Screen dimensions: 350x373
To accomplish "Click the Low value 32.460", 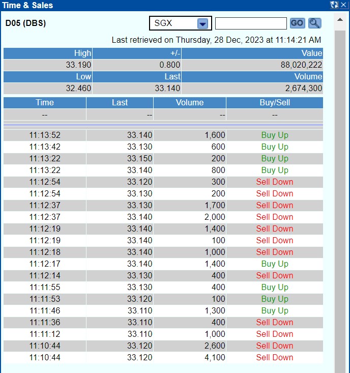I will pos(78,88).
